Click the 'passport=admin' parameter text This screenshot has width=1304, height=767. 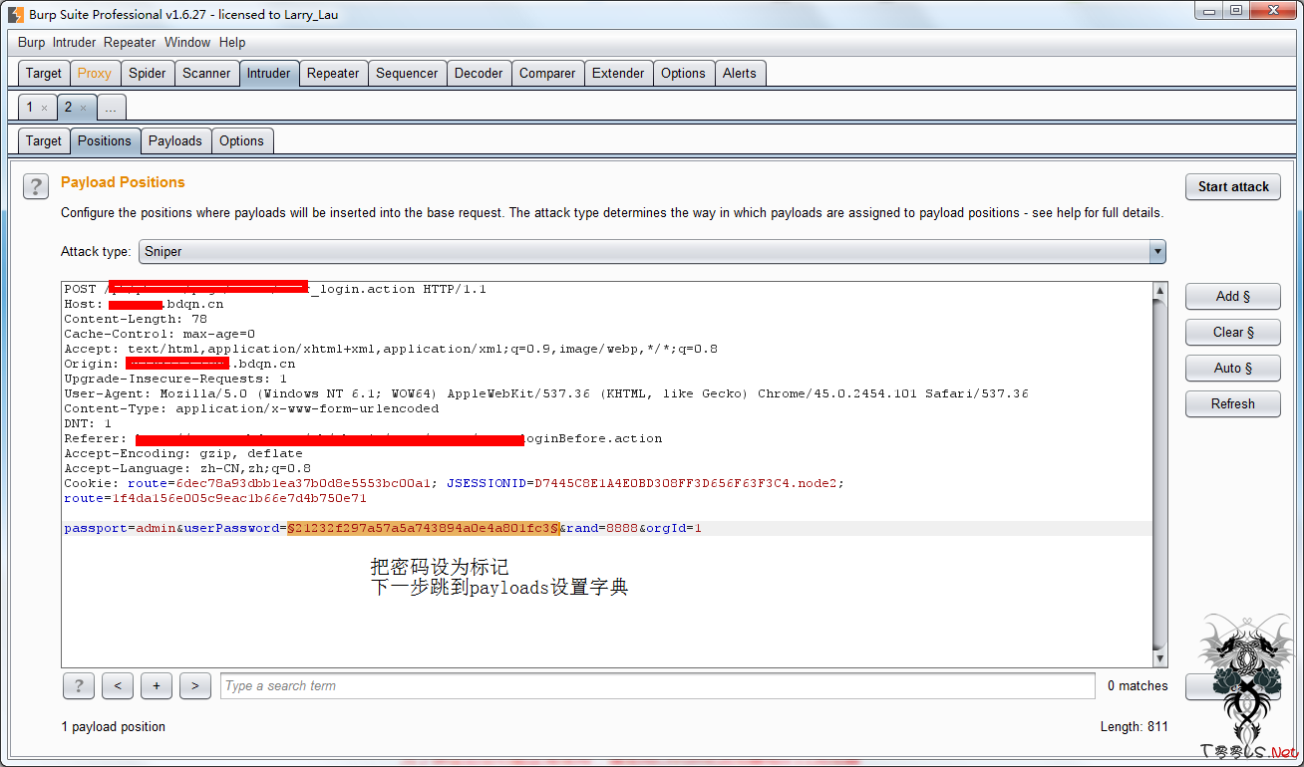tap(120, 528)
